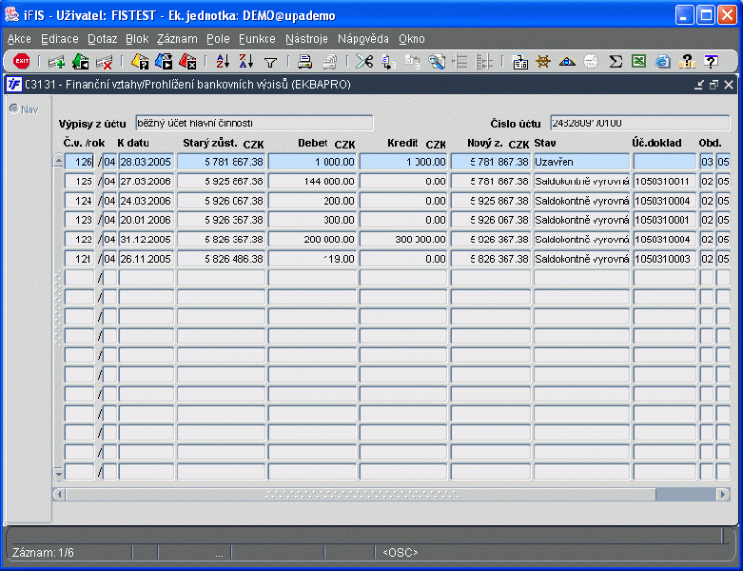Sort ascending with the A-Z icon
Screen dimensions: 743x571
pyautogui.click(x=223, y=62)
